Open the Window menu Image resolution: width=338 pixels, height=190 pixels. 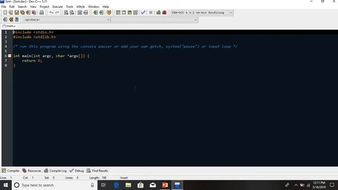(93, 7)
